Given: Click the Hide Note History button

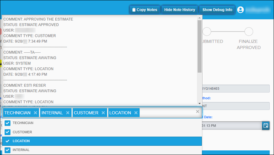Looking at the screenshot, I should [179, 10].
